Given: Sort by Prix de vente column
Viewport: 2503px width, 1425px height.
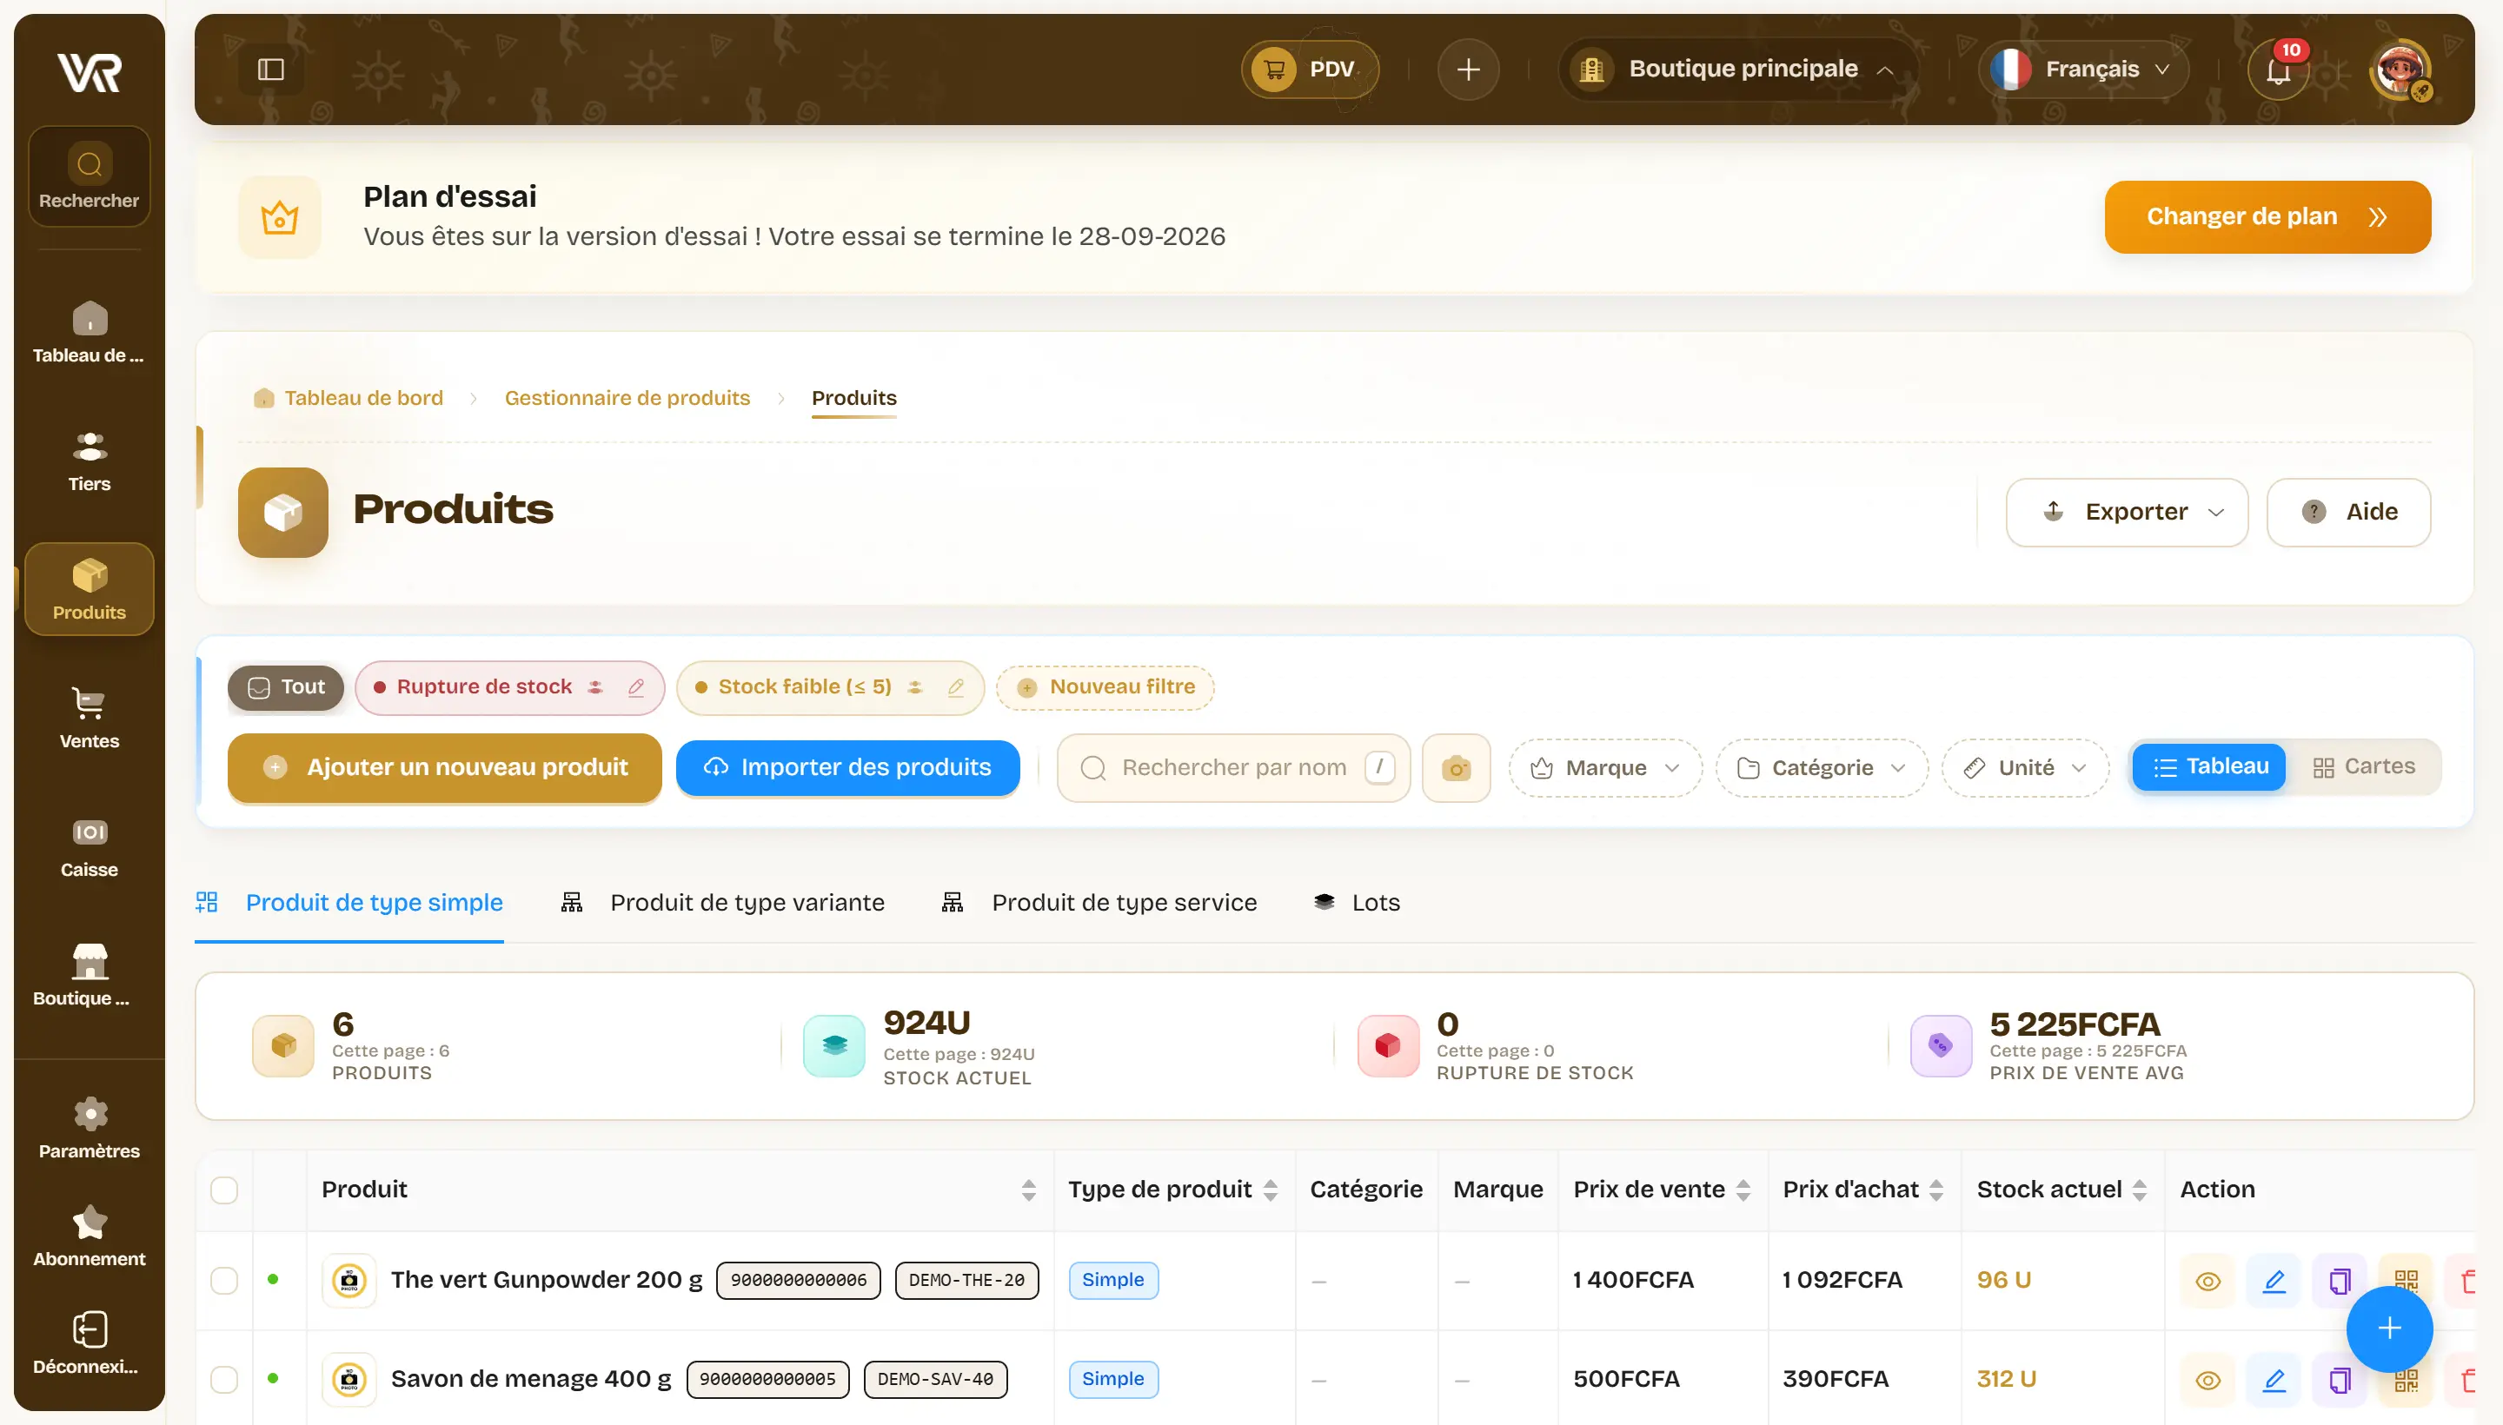Looking at the screenshot, I should [1743, 1190].
